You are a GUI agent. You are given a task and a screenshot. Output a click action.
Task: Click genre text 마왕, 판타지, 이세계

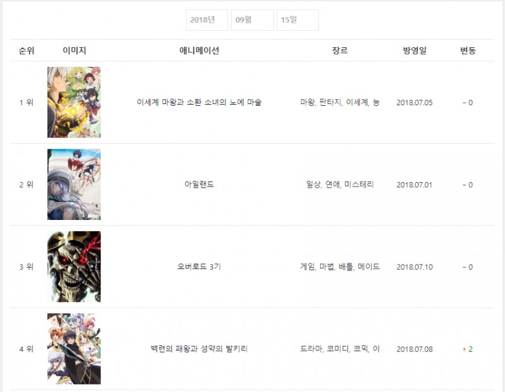click(x=334, y=102)
